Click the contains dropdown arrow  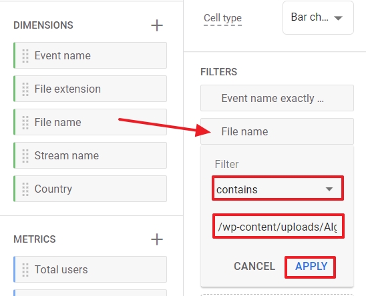[x=329, y=189]
